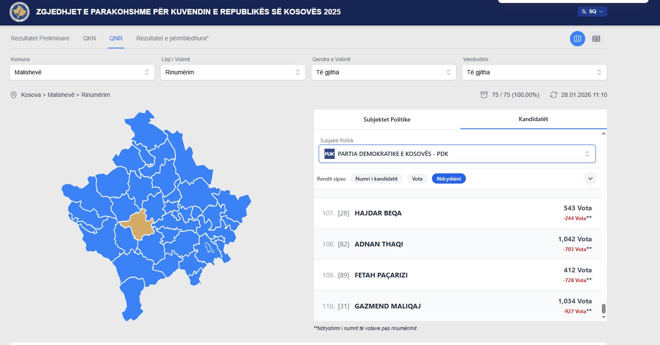Click the refresh timestamp icon
This screenshot has height=345, width=660.
click(553, 95)
